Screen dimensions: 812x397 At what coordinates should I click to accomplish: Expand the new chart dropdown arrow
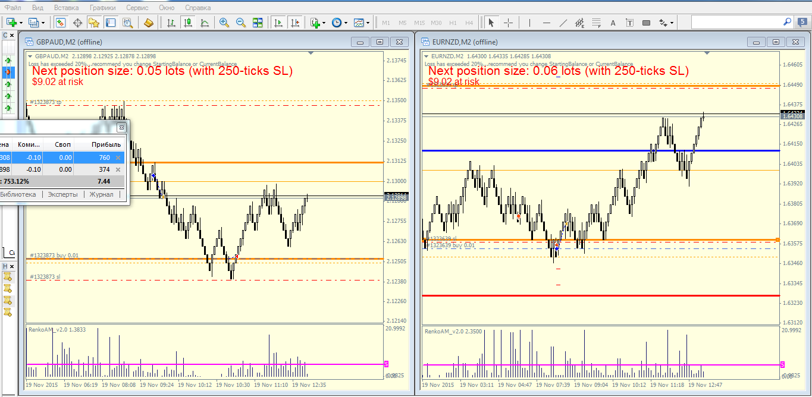(x=21, y=23)
